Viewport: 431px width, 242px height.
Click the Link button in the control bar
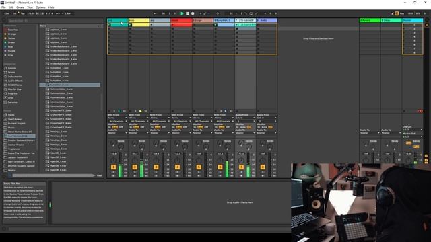pos(7,13)
